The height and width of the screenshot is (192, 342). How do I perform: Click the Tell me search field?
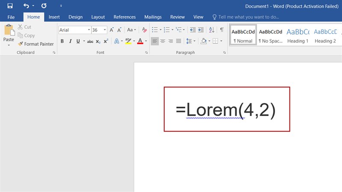click(x=248, y=17)
